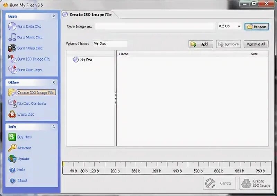The image size is (277, 196).
Task: Open Burn Video Disc link
Action: tap(30, 48)
